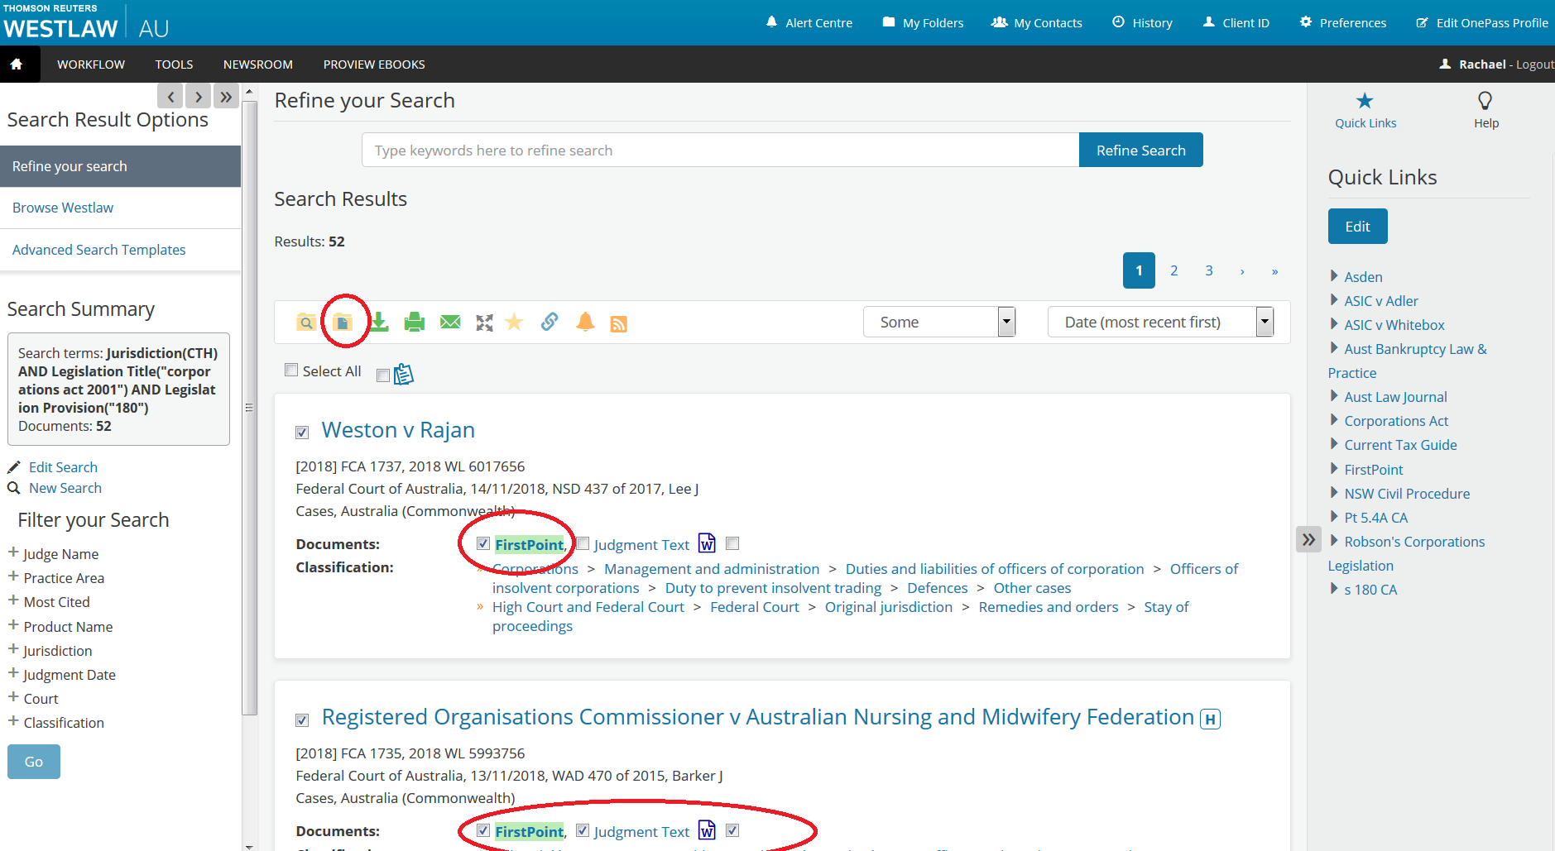Click the orange alert bell icon

[x=585, y=322]
